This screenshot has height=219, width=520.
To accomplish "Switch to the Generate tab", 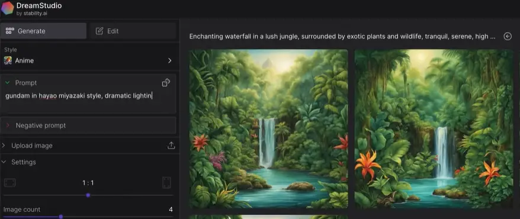I will point(43,31).
